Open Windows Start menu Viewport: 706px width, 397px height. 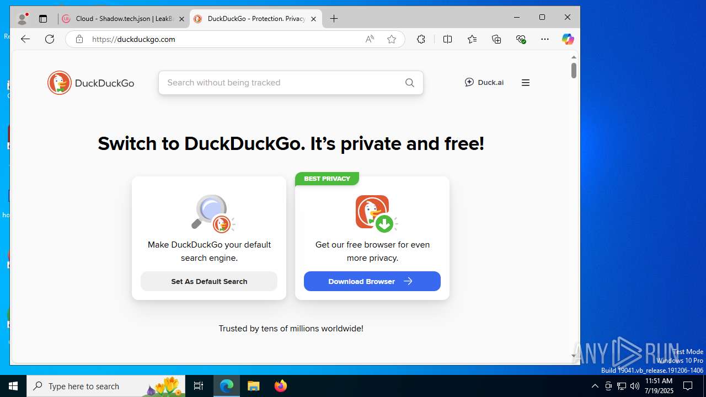coord(13,386)
